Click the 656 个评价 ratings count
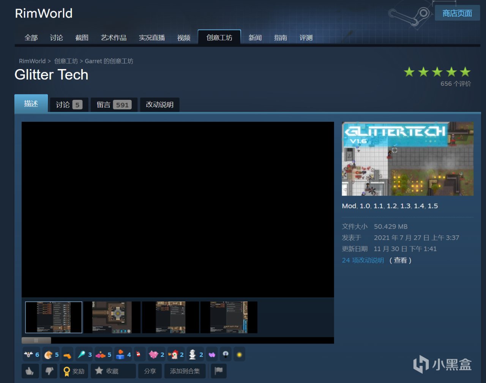The width and height of the screenshot is (486, 383). pos(456,84)
